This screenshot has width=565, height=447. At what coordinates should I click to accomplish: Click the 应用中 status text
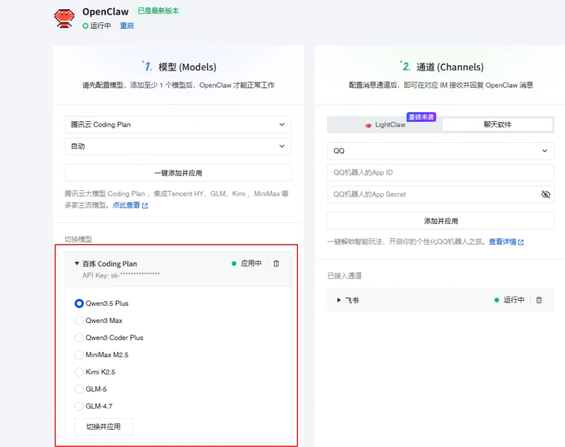[x=251, y=264]
